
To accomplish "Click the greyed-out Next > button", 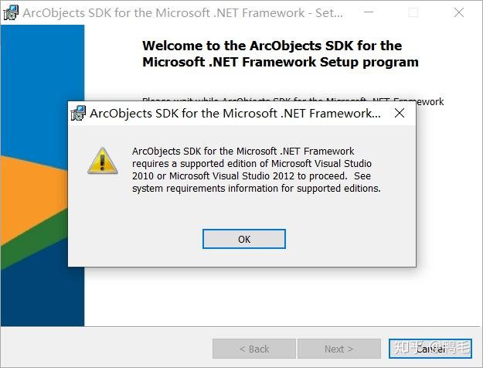I will (x=338, y=349).
